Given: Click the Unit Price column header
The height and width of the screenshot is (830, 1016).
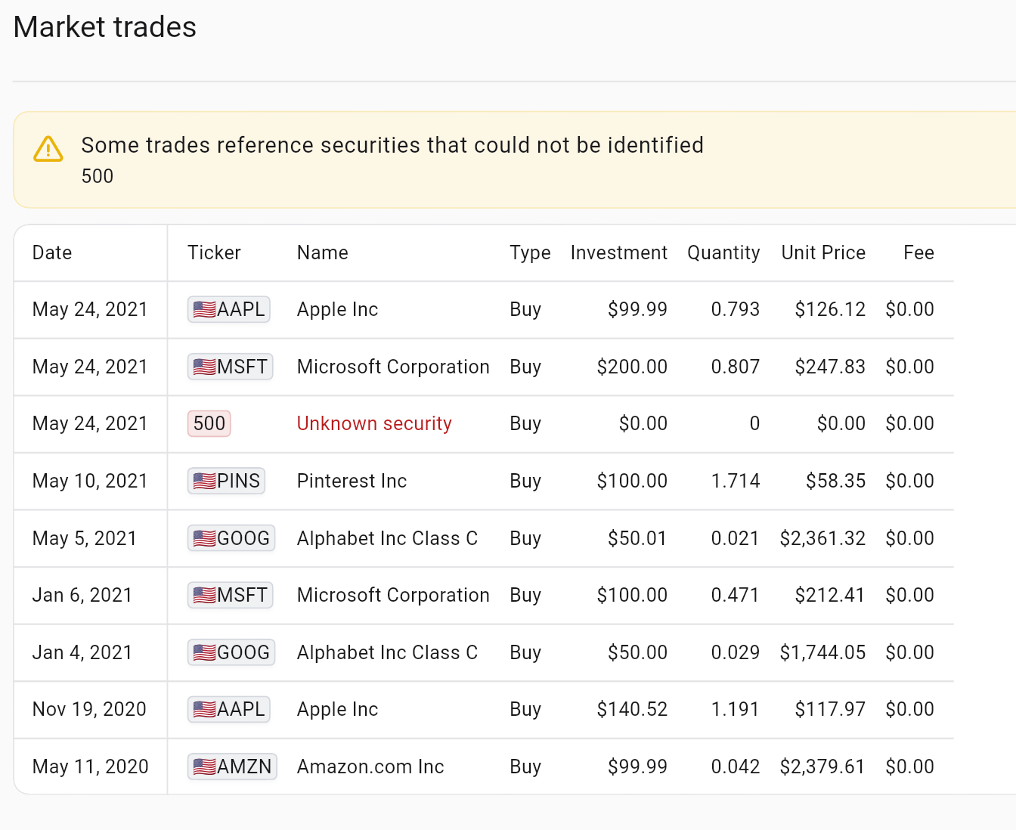Looking at the screenshot, I should [823, 252].
